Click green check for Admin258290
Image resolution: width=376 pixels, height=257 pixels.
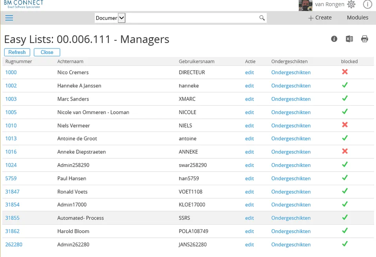pos(345,165)
